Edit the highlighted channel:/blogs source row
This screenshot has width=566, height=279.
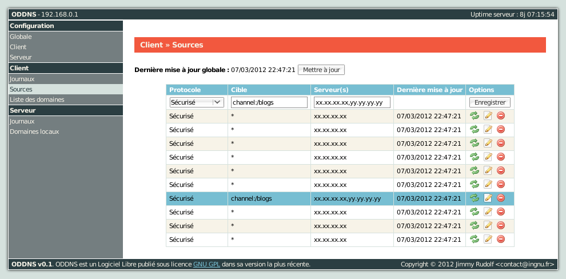click(488, 198)
